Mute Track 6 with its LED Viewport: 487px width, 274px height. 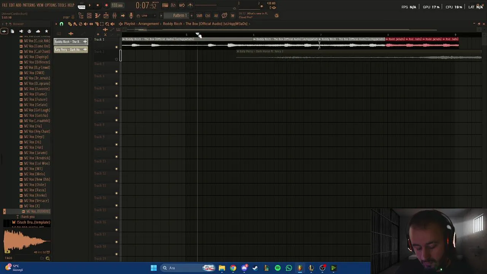click(116, 108)
